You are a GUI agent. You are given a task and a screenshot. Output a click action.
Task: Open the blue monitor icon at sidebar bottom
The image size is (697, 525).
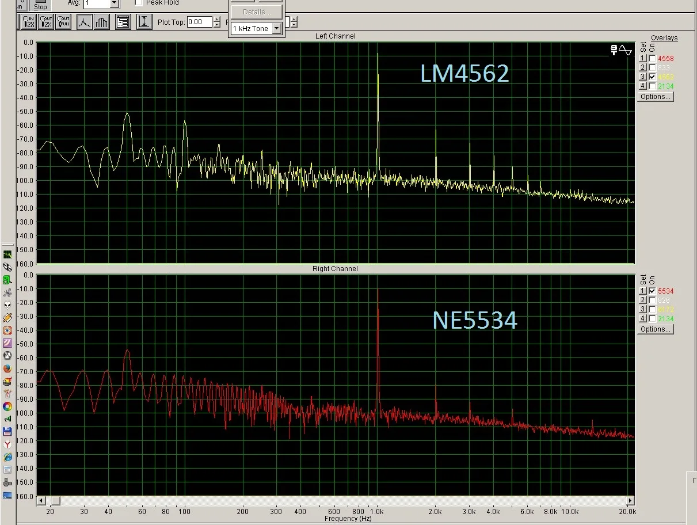coord(7,495)
